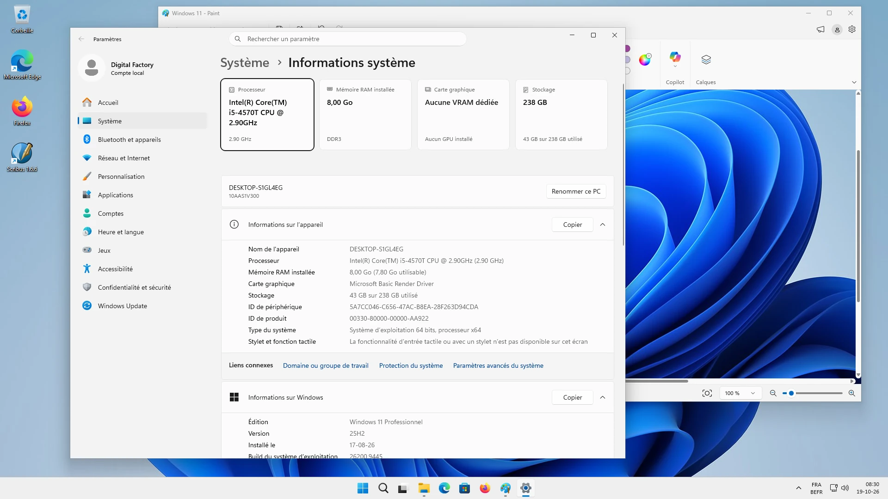The image size is (888, 499).
Task: Open Protection du système link
Action: point(411,365)
